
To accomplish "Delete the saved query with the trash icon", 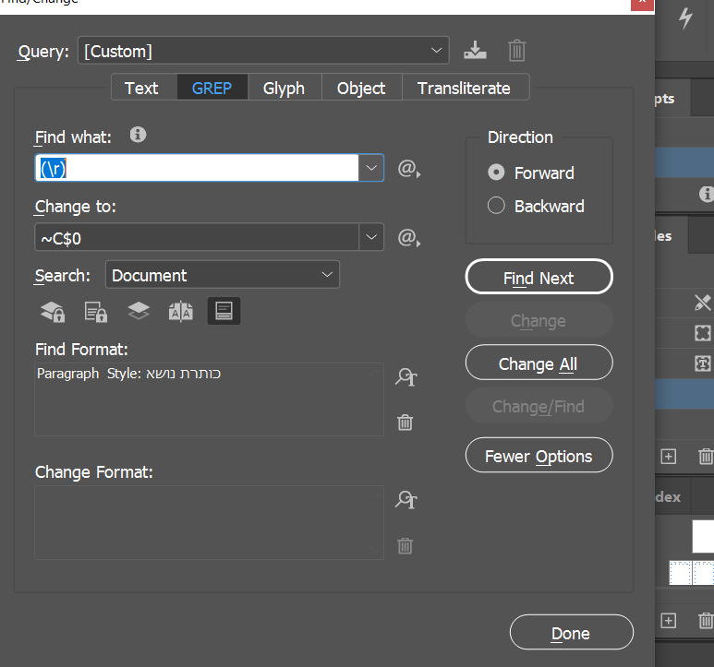I will 517,51.
